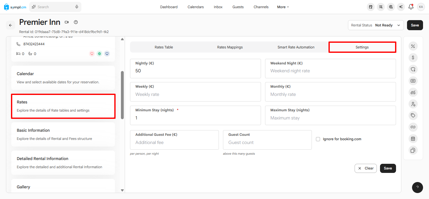Click the left panel scroll up arrow
The width and height of the screenshot is (429, 199).
coord(122,39)
